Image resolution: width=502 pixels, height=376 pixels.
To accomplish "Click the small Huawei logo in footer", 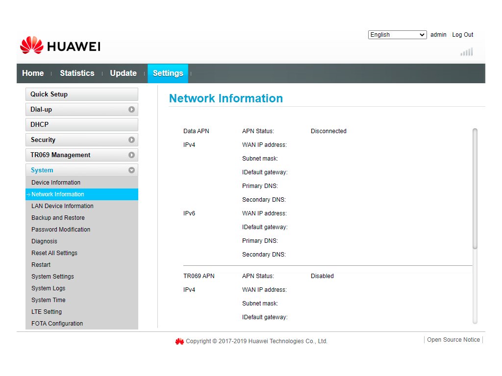I will 179,341.
